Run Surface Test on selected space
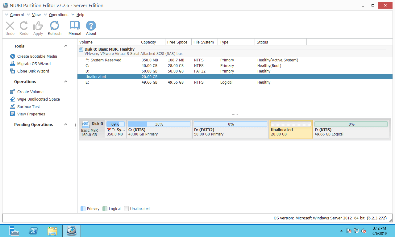 (x=28, y=106)
